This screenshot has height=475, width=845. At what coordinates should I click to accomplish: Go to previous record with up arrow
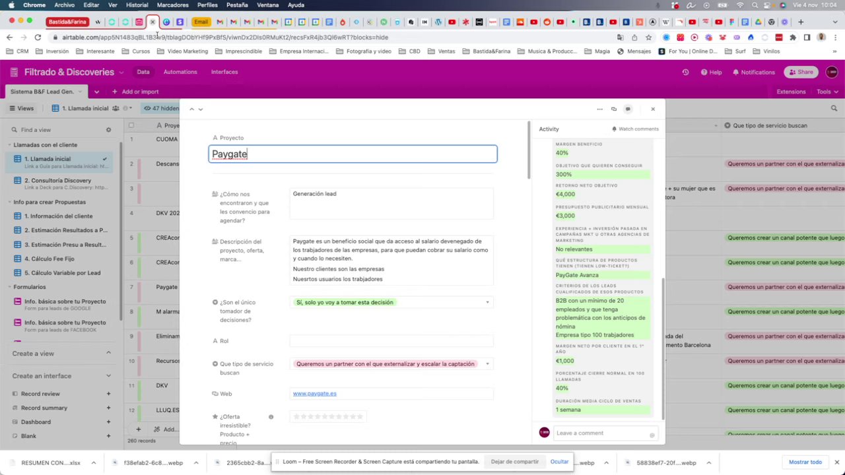click(x=191, y=109)
